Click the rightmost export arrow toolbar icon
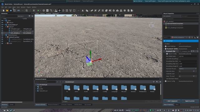 (132, 11)
